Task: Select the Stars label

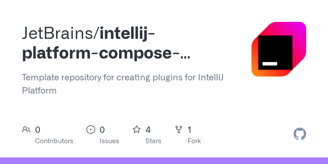Action: click(153, 141)
